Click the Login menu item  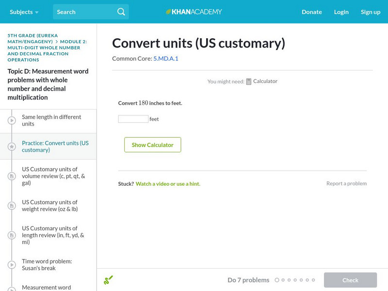341,12
